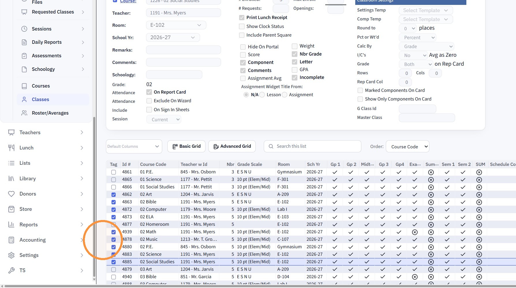Click the Basic Grid button
The width and height of the screenshot is (516, 288).
[186, 146]
